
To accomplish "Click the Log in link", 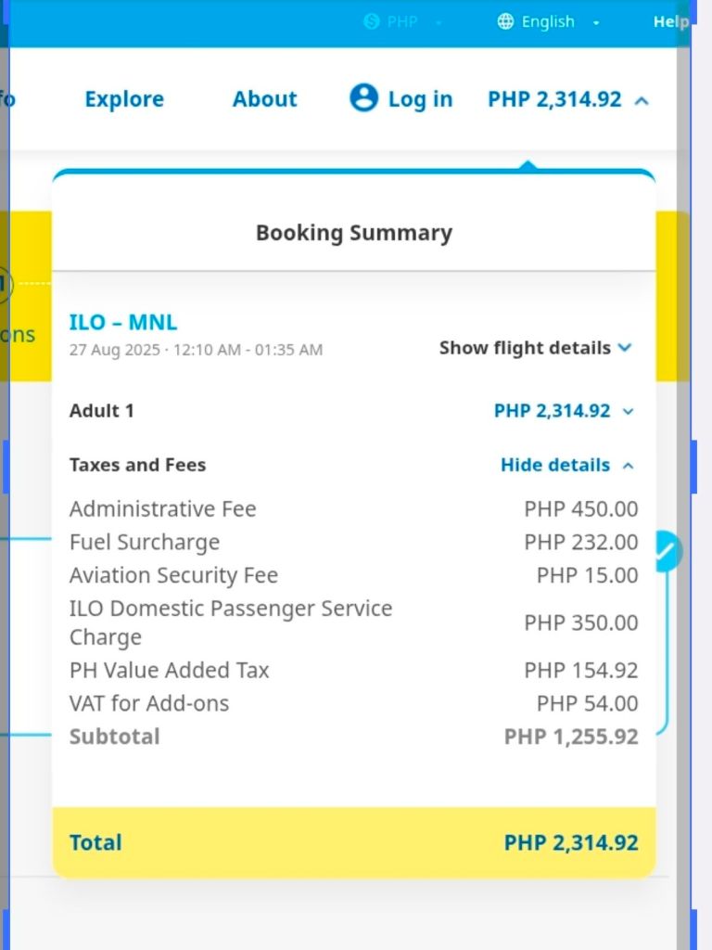I will pyautogui.click(x=420, y=99).
